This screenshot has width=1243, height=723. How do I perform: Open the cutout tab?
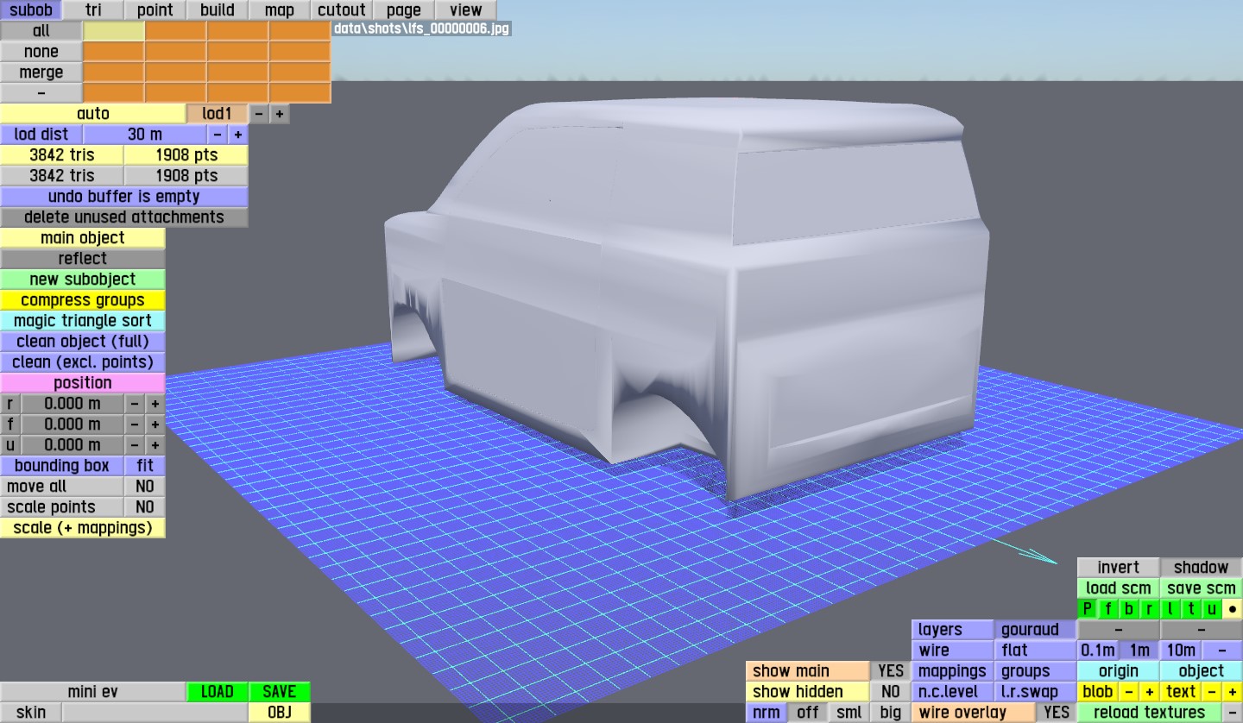click(x=342, y=10)
